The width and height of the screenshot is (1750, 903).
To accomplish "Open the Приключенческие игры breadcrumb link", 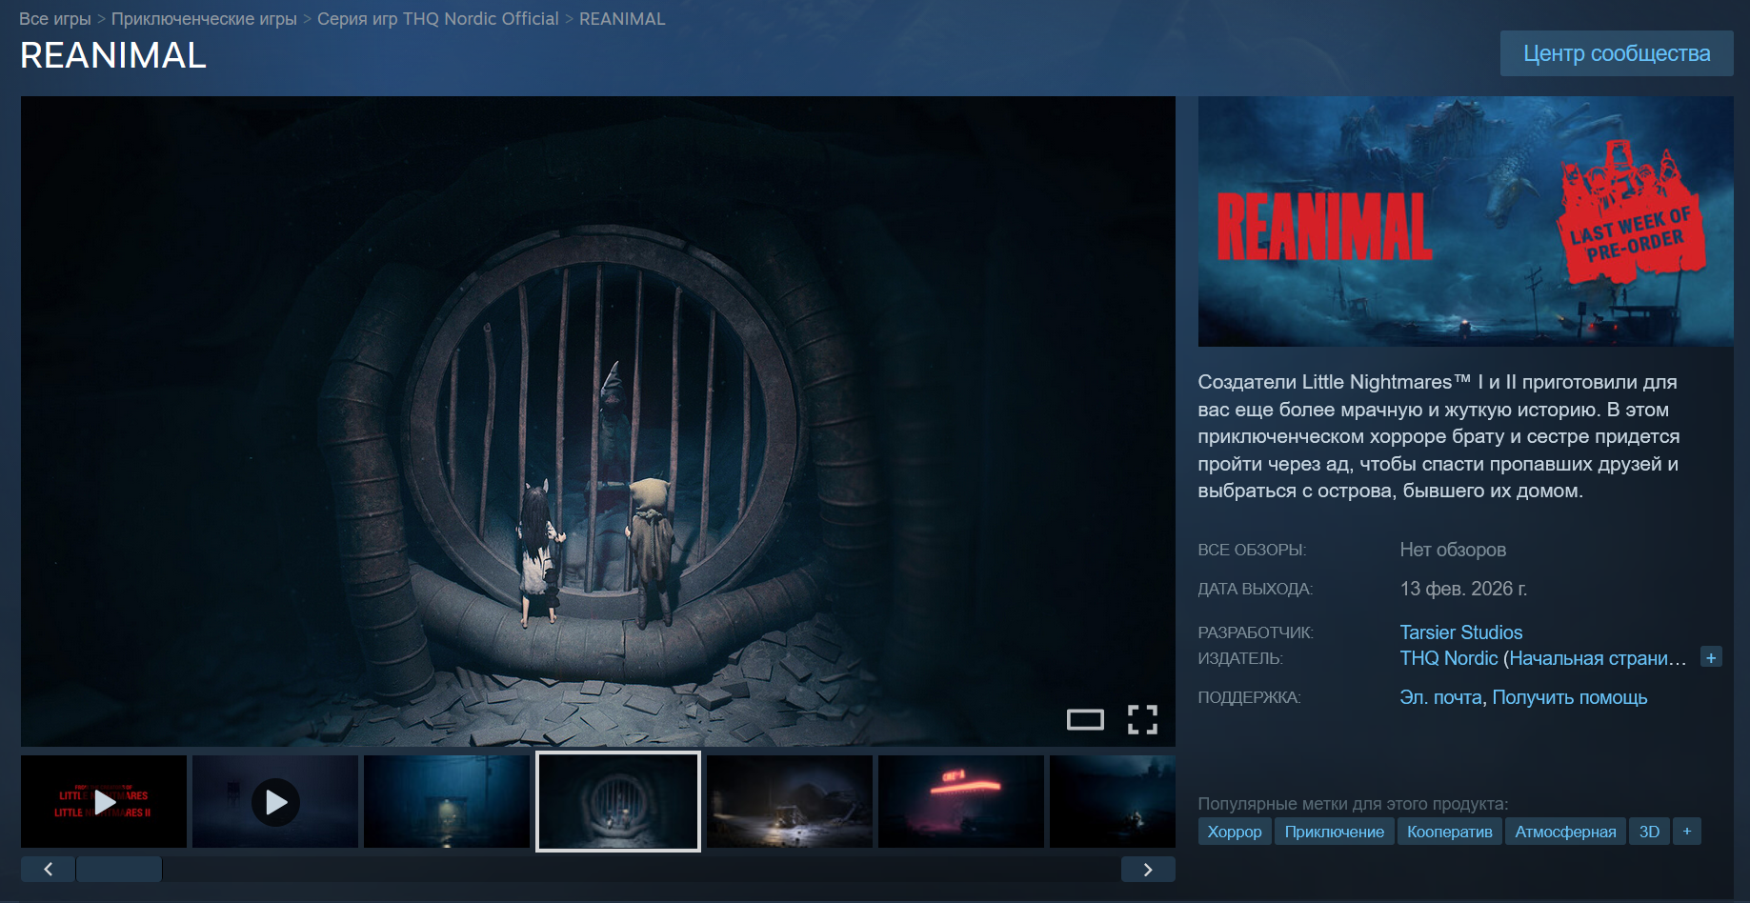I will coord(204,19).
